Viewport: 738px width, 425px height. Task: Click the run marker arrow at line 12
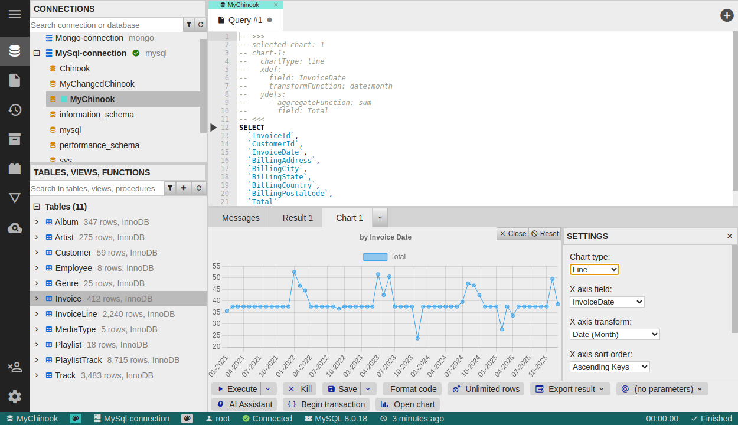point(214,127)
